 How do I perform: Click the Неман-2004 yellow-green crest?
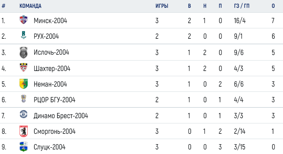tap(23, 84)
